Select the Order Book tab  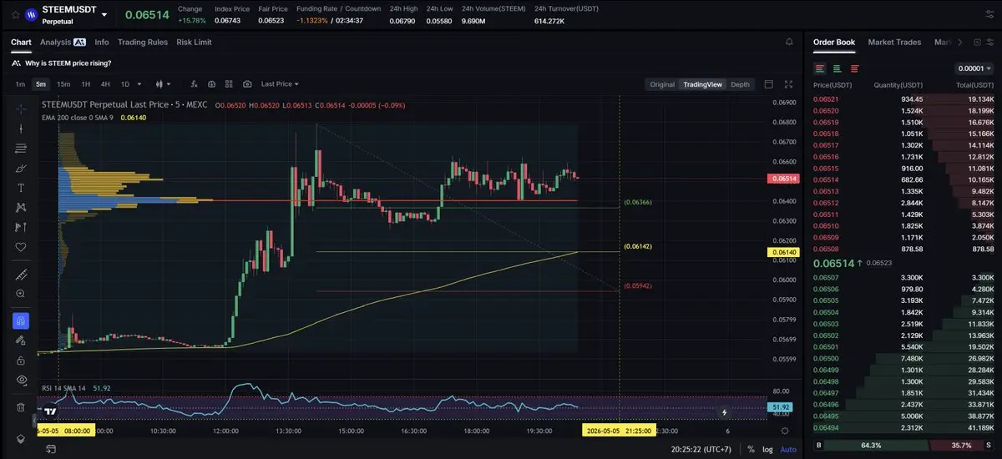click(834, 42)
